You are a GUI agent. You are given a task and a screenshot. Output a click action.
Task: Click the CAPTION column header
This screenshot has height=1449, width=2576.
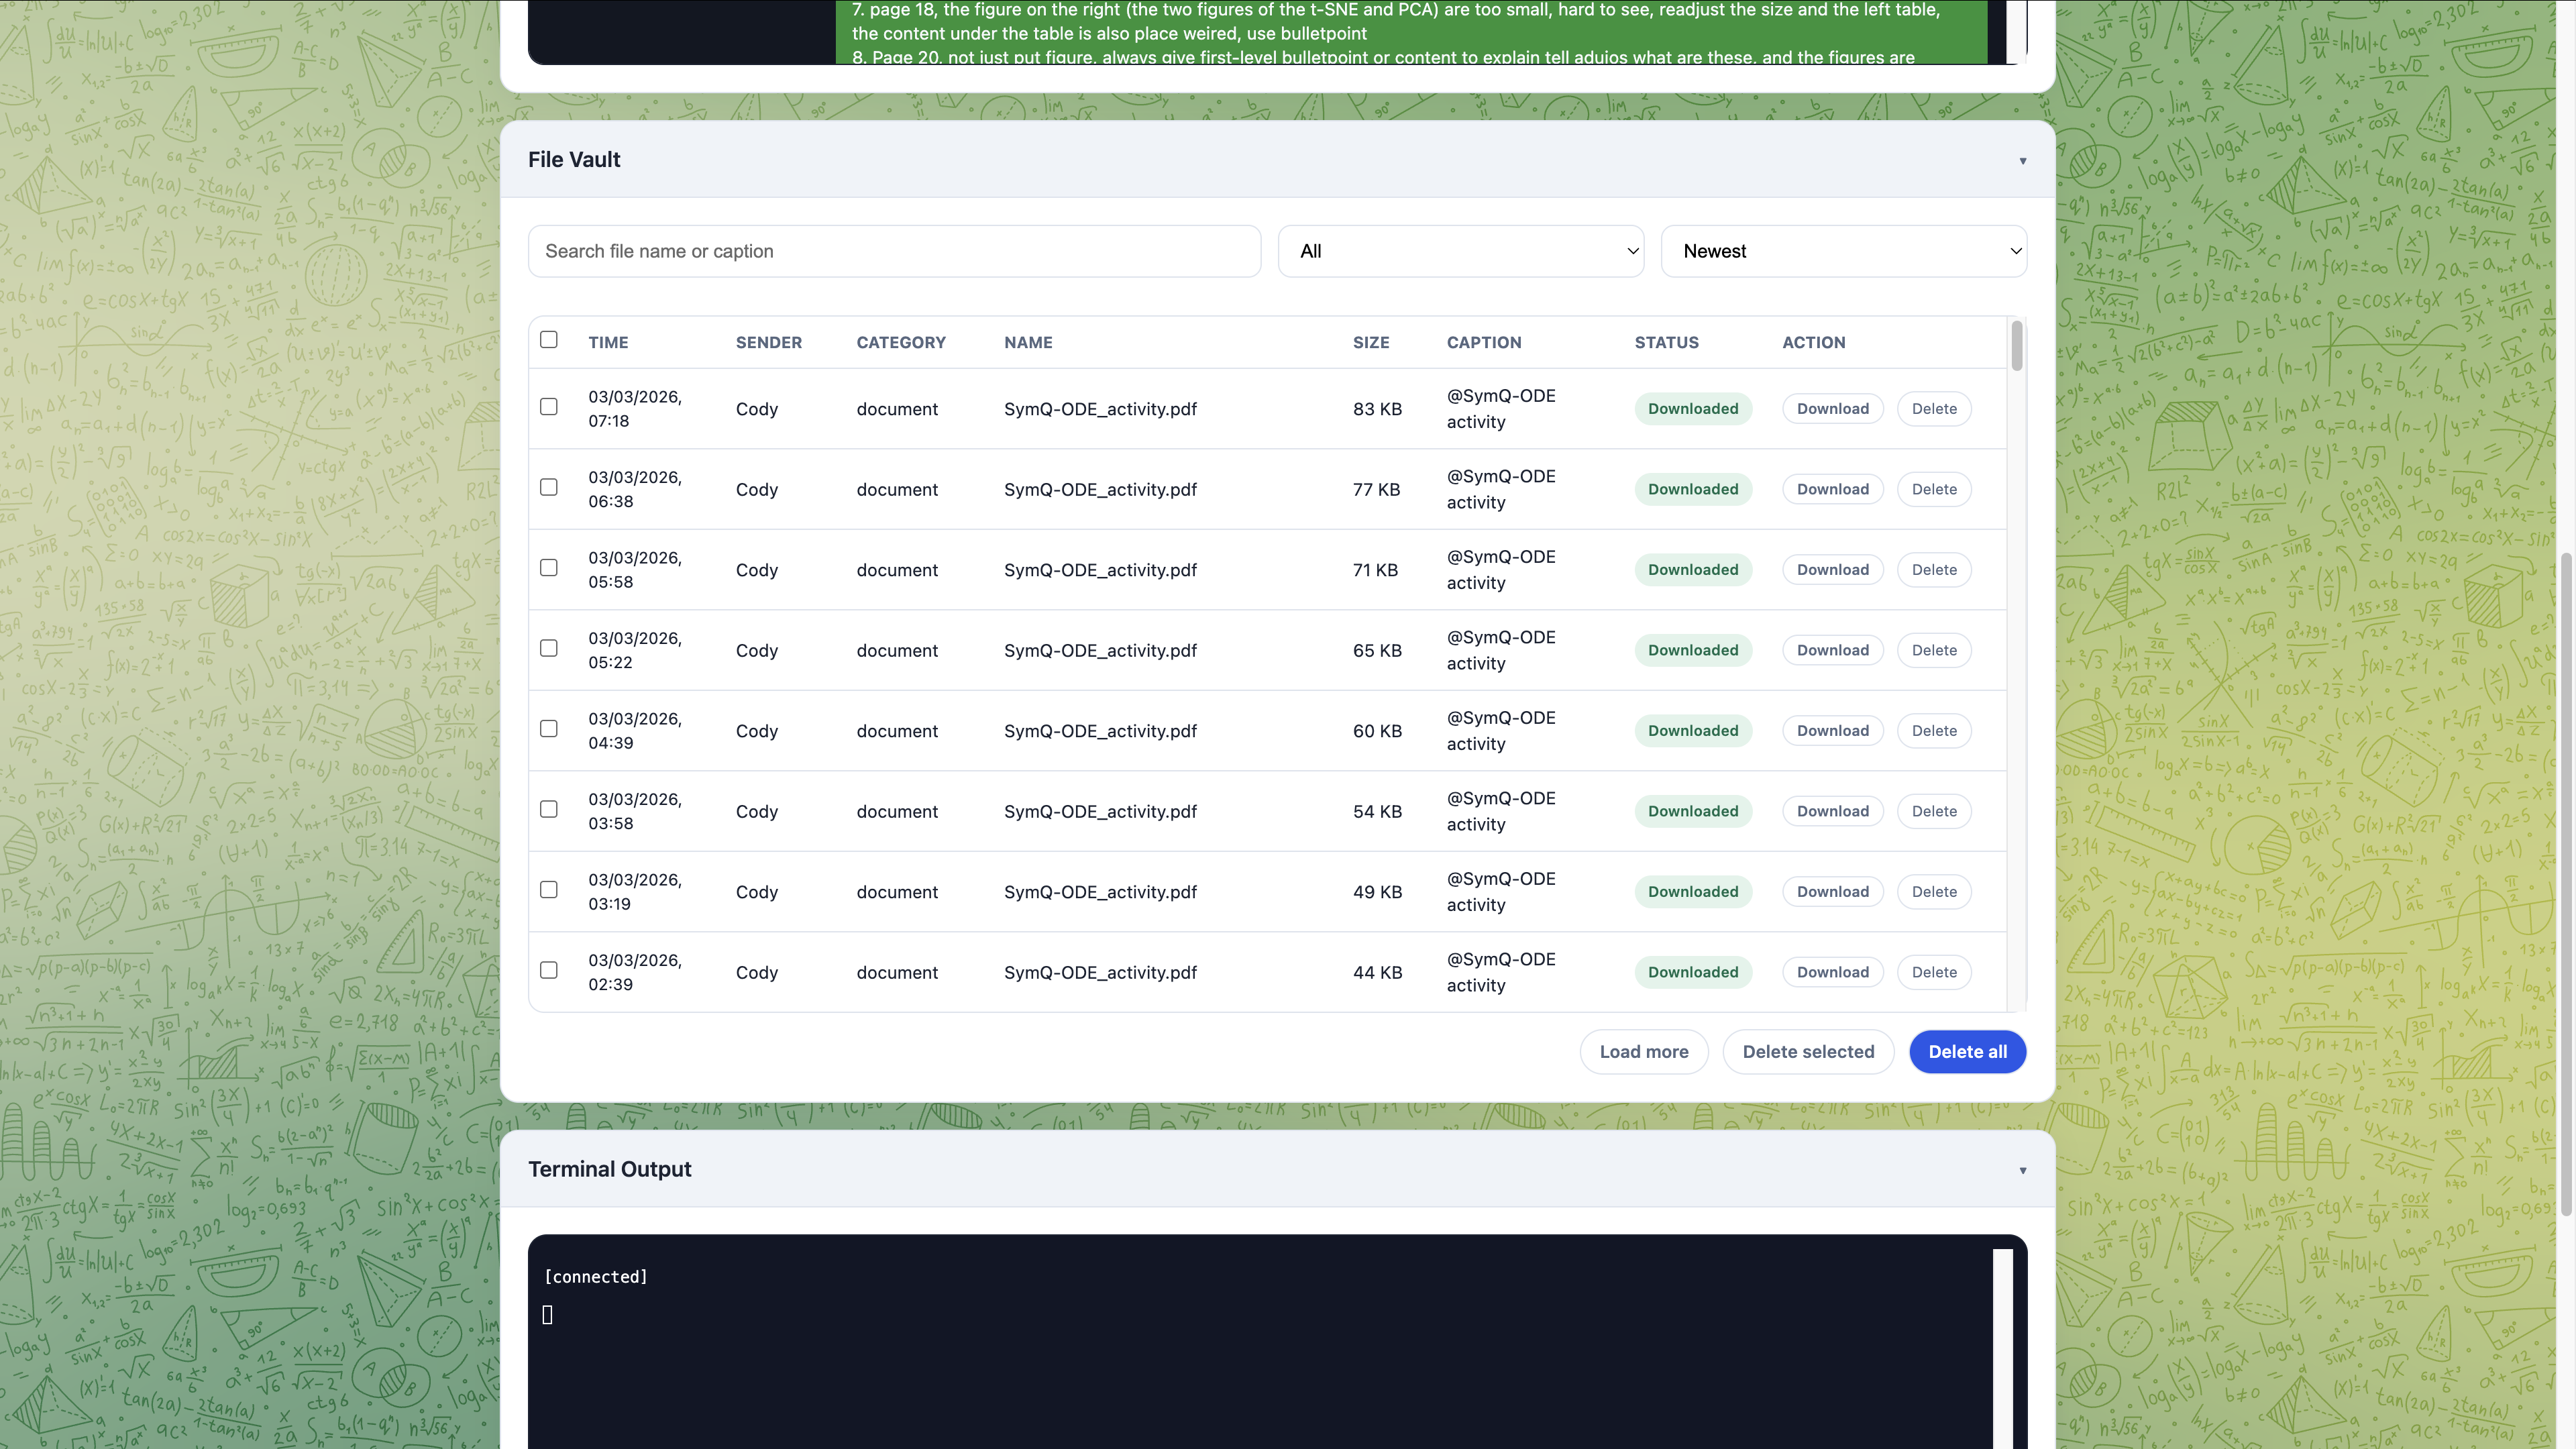click(x=1484, y=342)
